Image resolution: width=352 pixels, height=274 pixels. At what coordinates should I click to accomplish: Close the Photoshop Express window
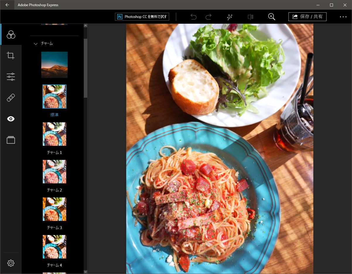click(345, 5)
